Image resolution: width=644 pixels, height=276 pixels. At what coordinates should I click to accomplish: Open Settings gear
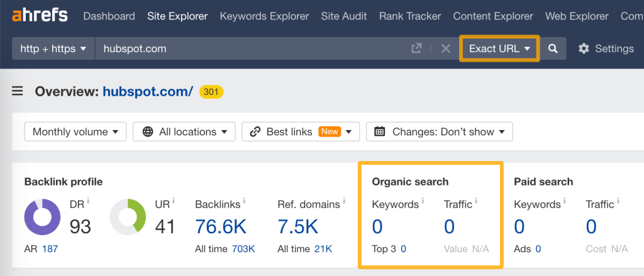coord(584,48)
